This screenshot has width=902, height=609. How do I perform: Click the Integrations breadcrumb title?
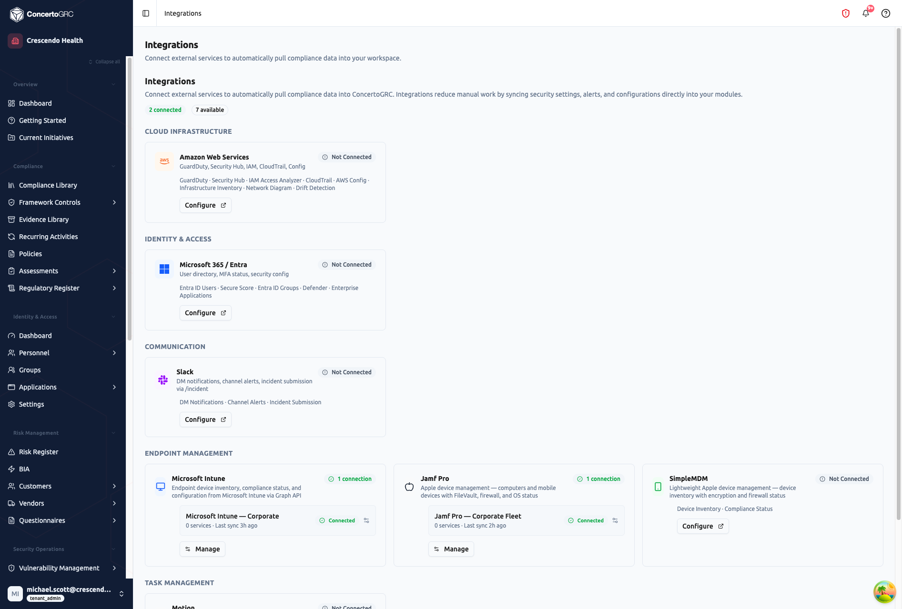click(x=182, y=13)
